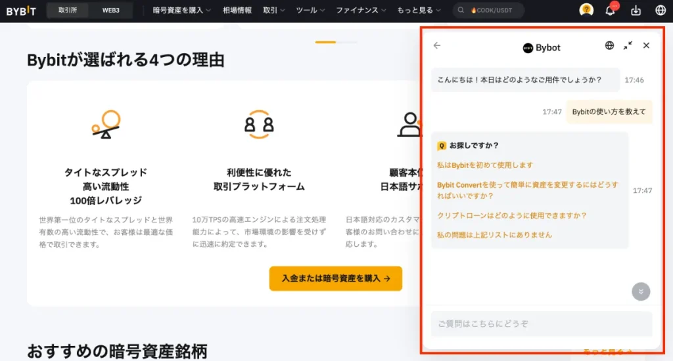Screen dimensions: 673x361
Task: Jump to latest message with down-arrow button
Action: point(641,291)
